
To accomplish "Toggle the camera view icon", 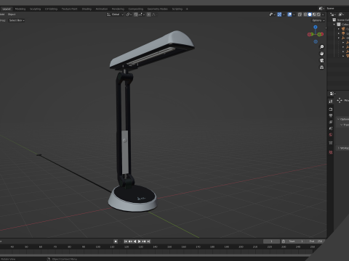I will [x=321, y=60].
